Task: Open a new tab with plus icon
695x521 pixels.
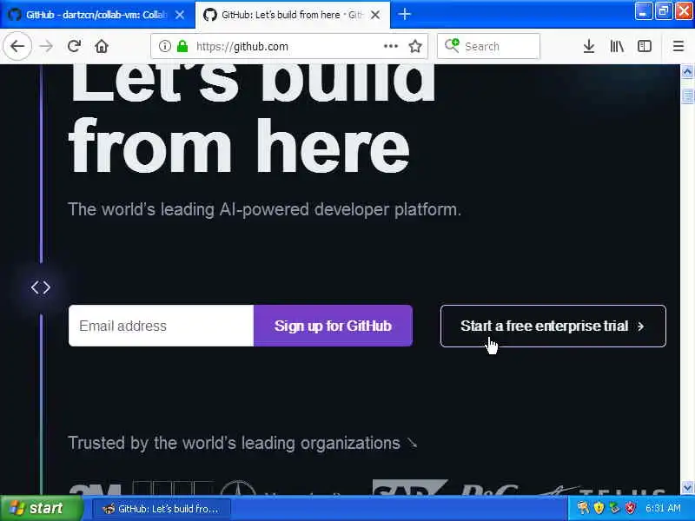Action: click(405, 15)
